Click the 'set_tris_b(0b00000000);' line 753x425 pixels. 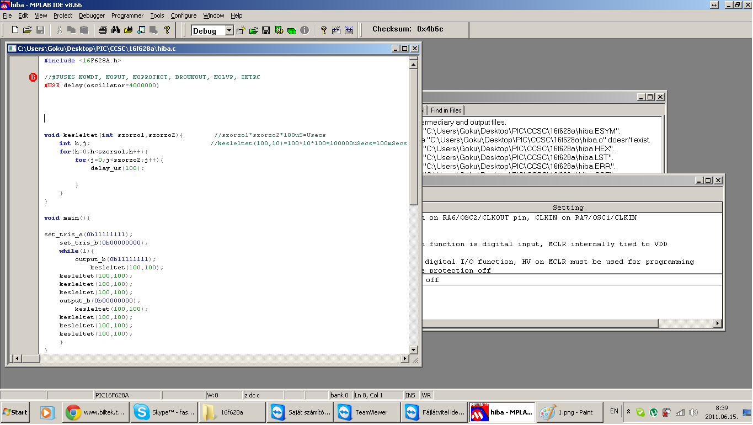click(104, 243)
